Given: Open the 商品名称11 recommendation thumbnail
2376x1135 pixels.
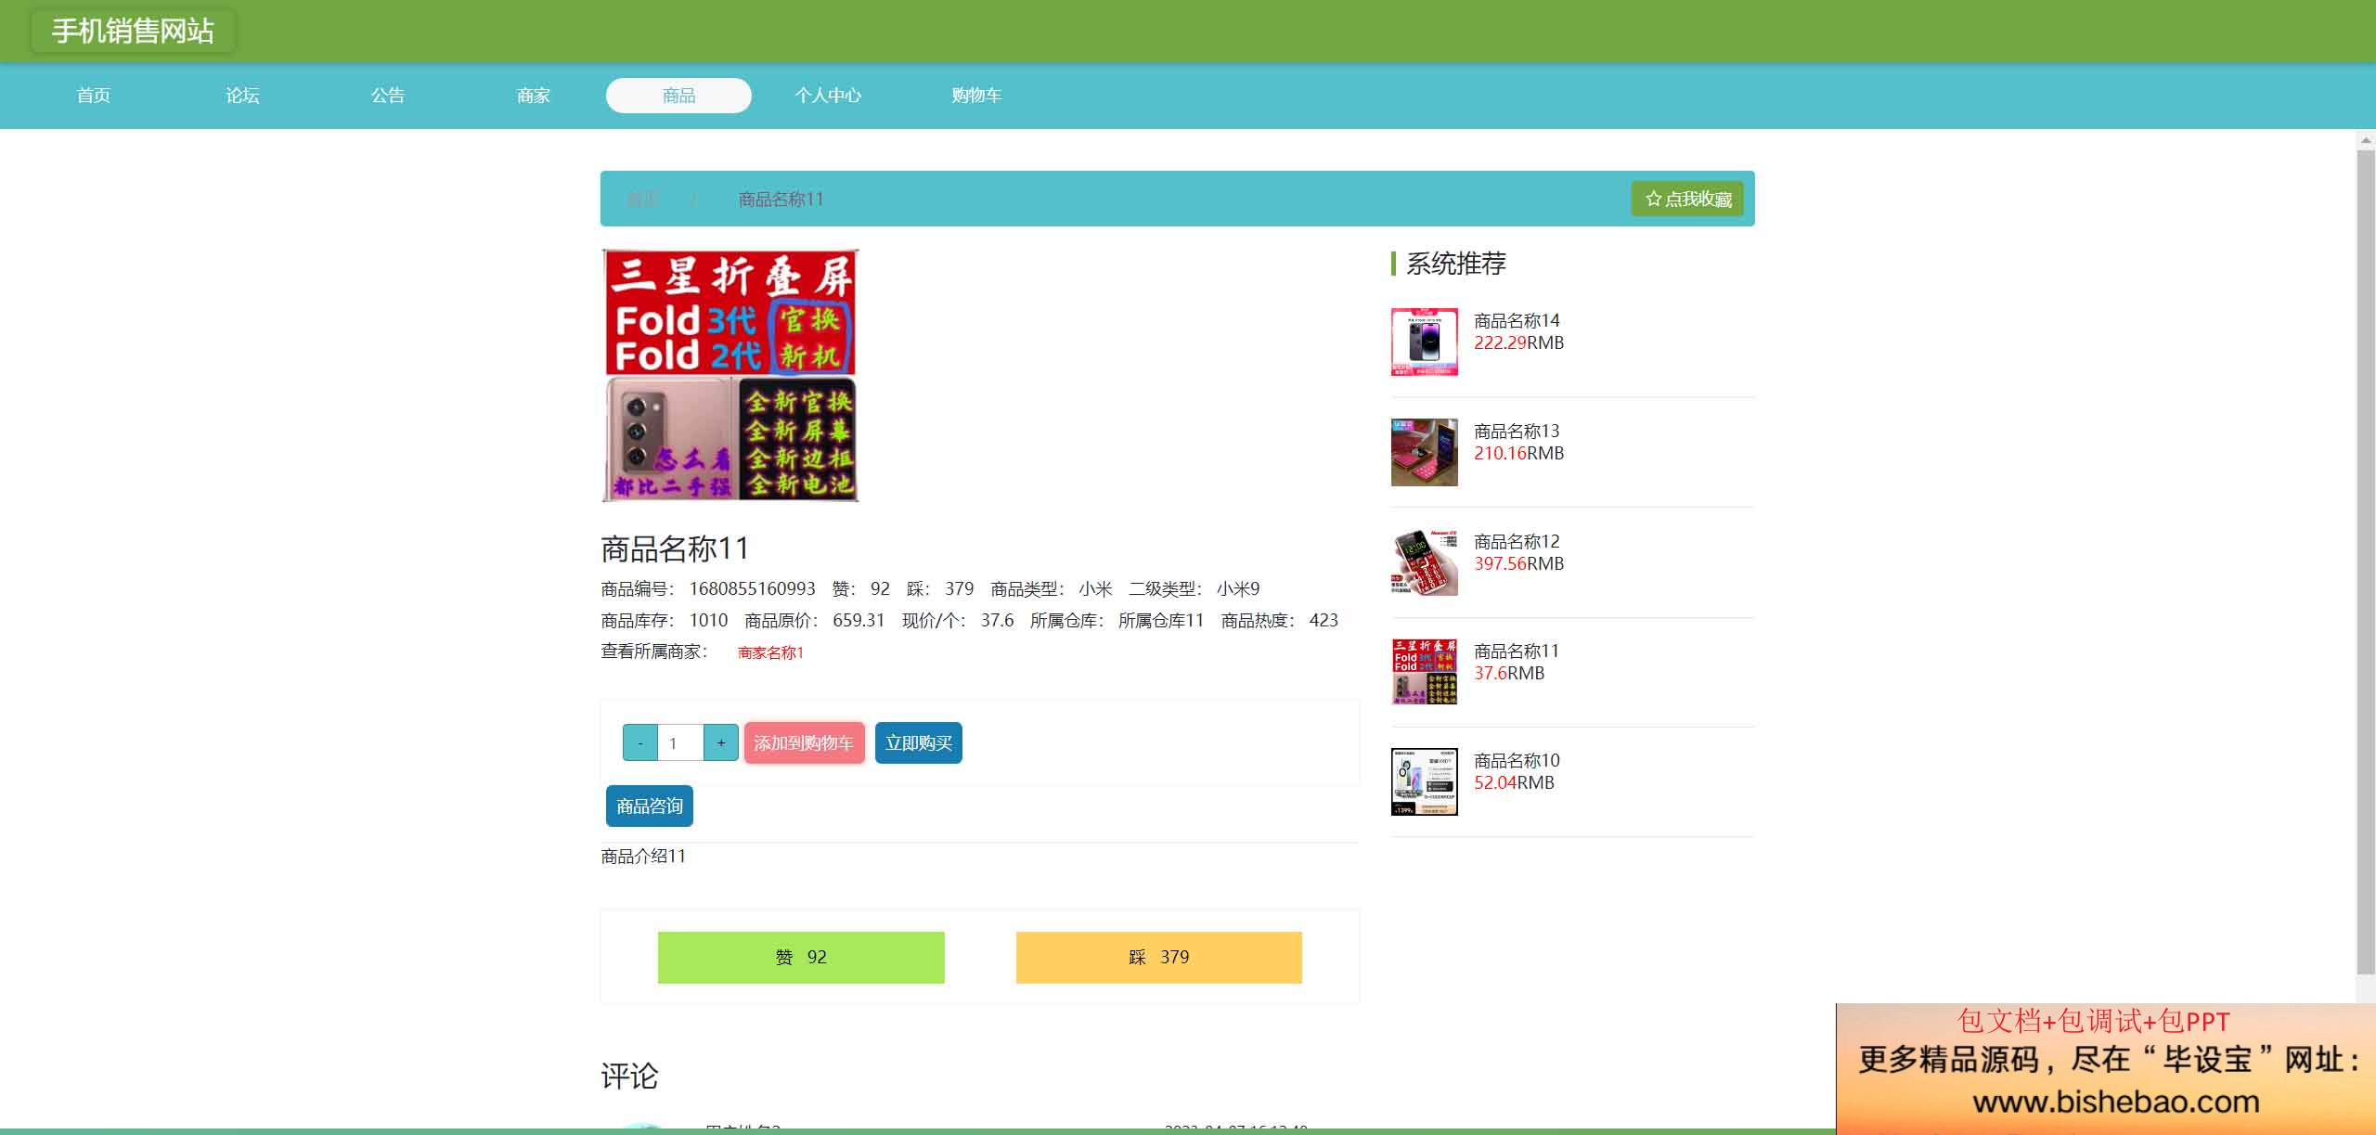Looking at the screenshot, I should [x=1425, y=672].
